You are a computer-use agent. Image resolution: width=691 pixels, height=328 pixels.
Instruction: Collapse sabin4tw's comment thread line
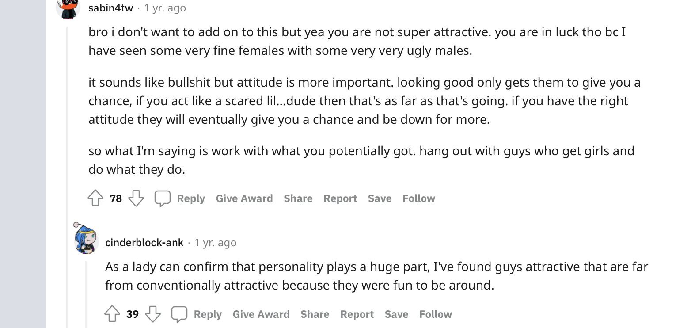pos(68,177)
